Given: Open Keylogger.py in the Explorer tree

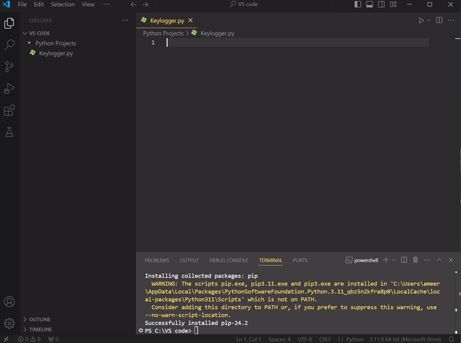Looking at the screenshot, I should click(x=56, y=54).
